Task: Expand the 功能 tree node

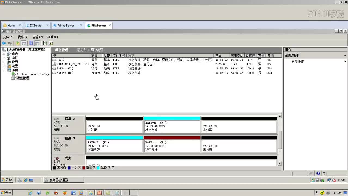Action: (x=4, y=58)
